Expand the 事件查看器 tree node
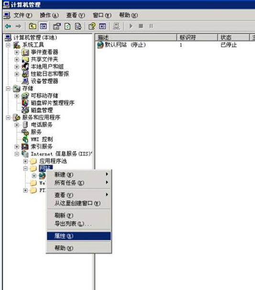The image size is (255, 290). (17, 52)
